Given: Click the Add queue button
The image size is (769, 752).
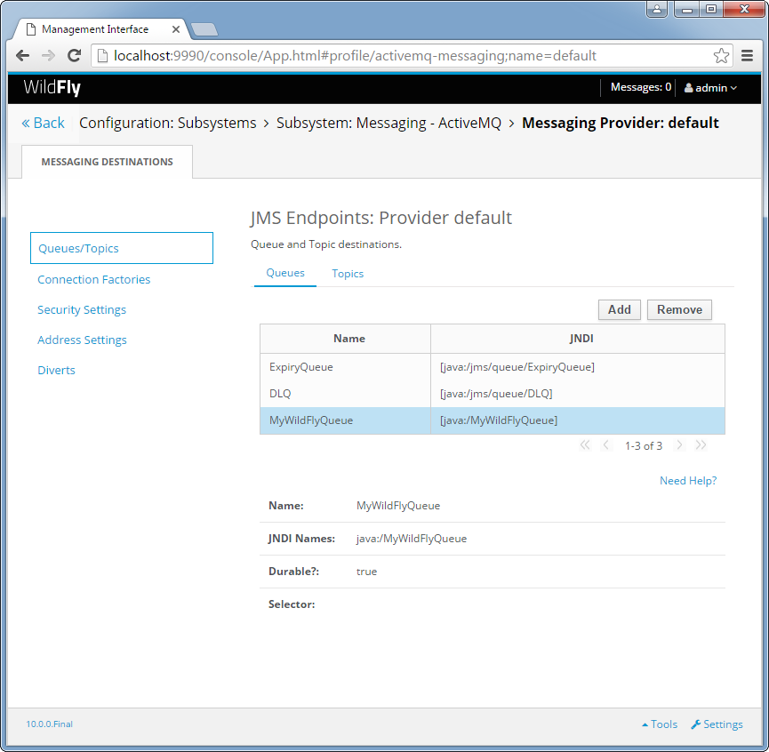Looking at the screenshot, I should (x=620, y=310).
